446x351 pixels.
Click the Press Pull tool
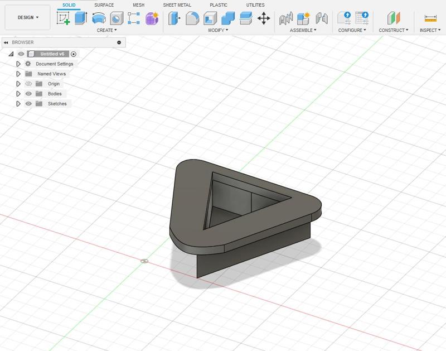pos(175,18)
